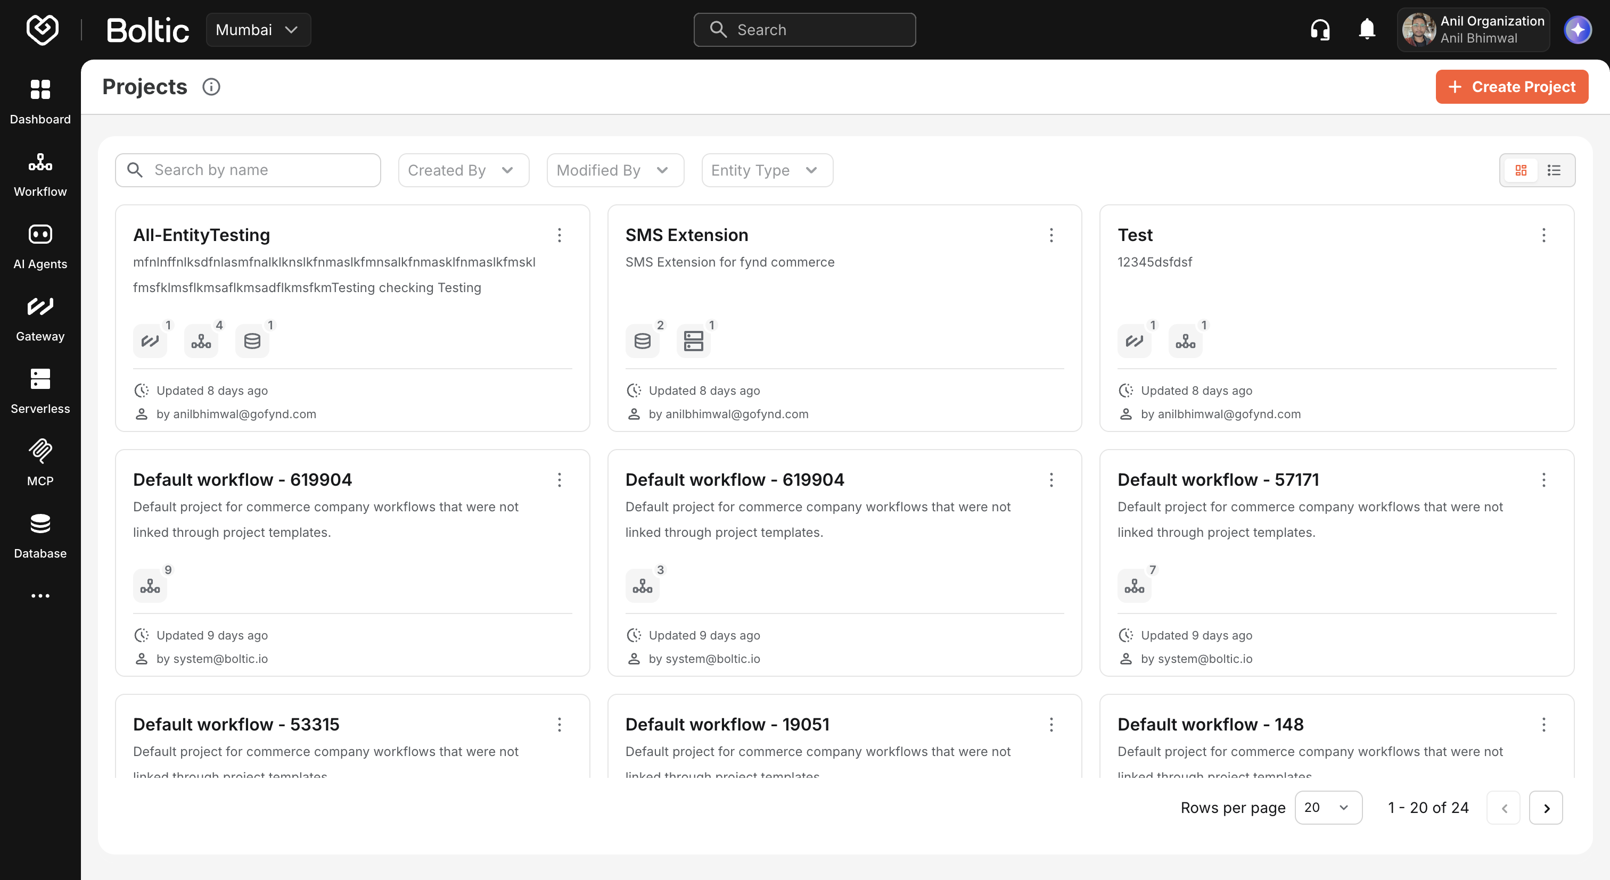
Task: Open the Modified By filter
Action: click(615, 170)
